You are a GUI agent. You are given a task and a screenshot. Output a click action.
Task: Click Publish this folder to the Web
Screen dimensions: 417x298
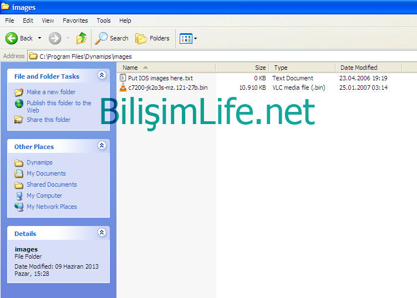click(59, 106)
